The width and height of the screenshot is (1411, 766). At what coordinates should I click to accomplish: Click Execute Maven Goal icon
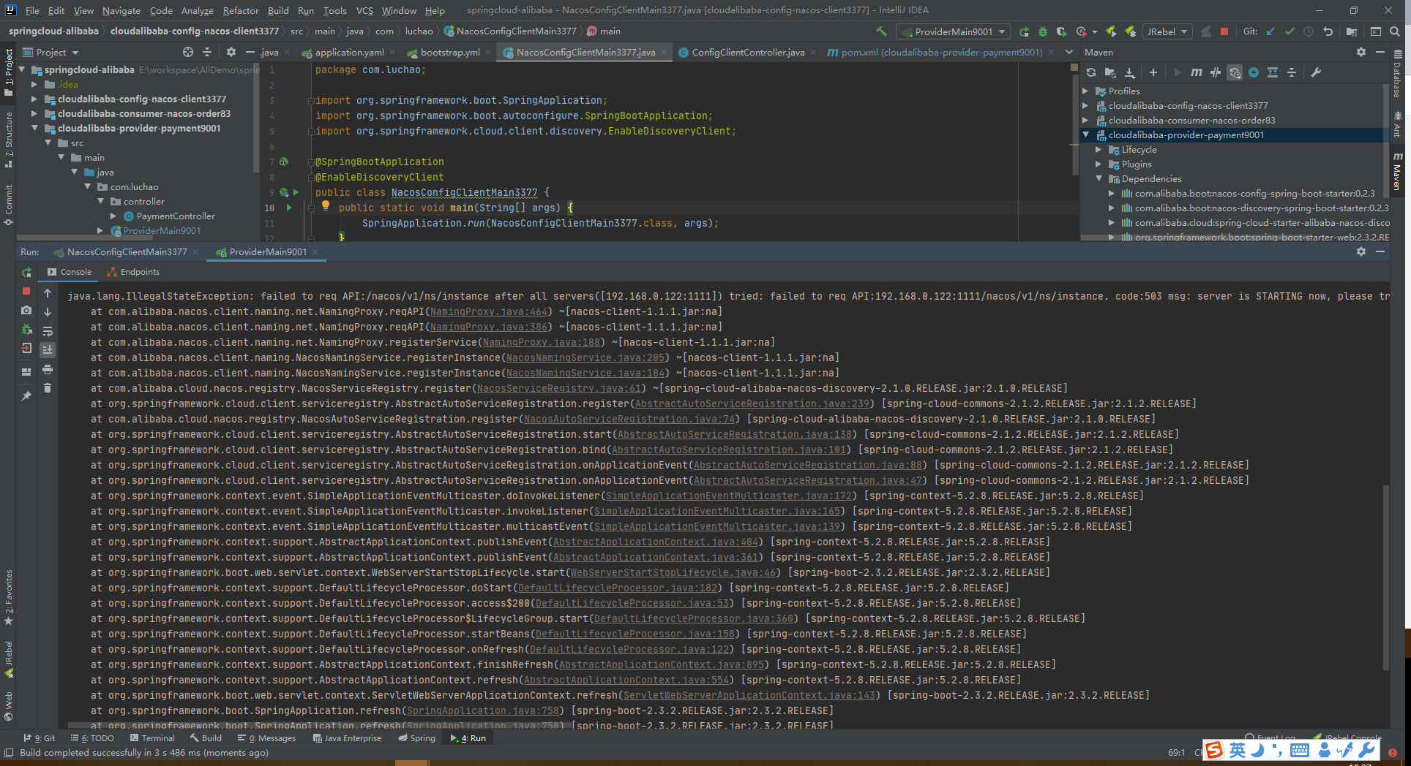tap(1196, 72)
